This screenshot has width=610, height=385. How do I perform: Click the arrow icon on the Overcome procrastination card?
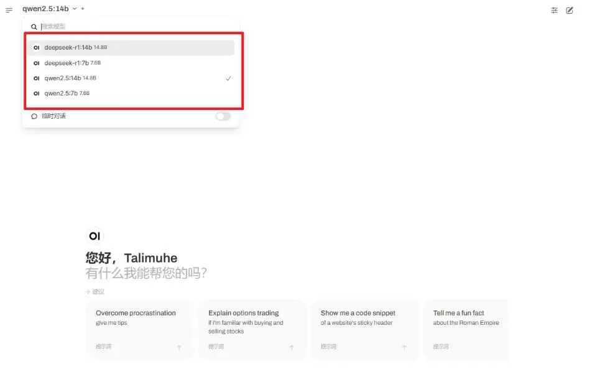(x=179, y=347)
